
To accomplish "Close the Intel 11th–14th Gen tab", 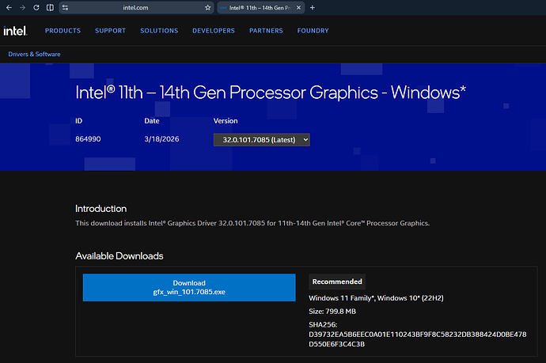I will 298,8.
